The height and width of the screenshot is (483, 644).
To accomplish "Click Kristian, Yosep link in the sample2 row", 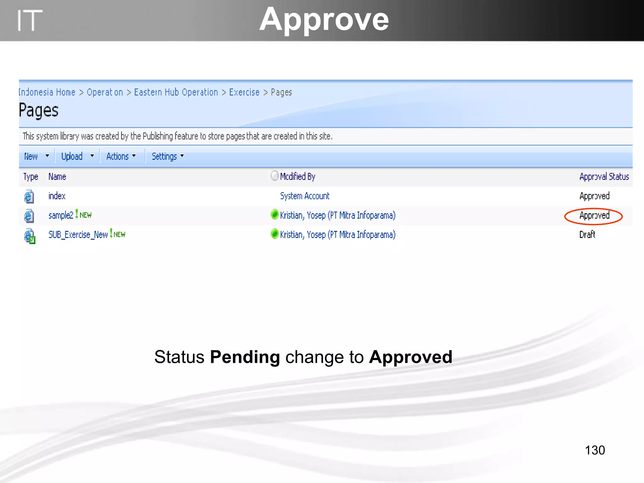I will tap(338, 215).
